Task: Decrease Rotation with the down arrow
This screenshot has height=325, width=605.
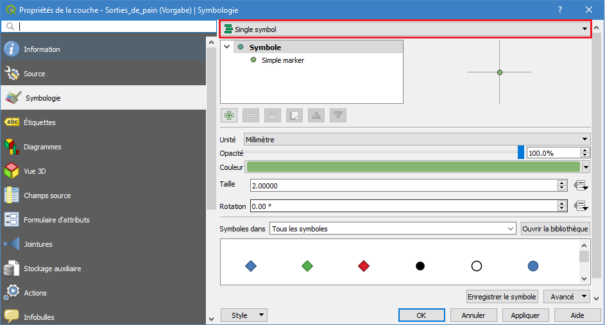Action: pos(562,208)
